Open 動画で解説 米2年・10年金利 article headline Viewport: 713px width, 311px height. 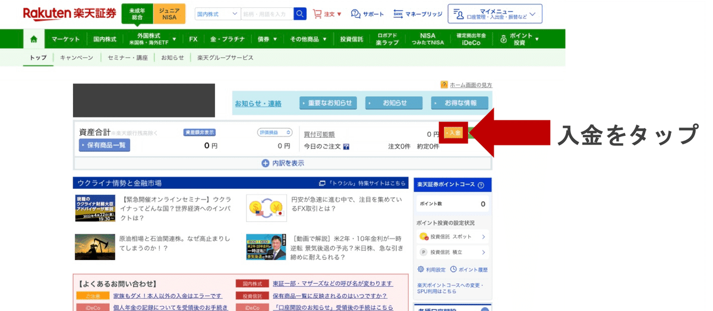click(348, 247)
